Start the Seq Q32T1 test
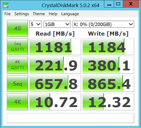 pos(17,47)
